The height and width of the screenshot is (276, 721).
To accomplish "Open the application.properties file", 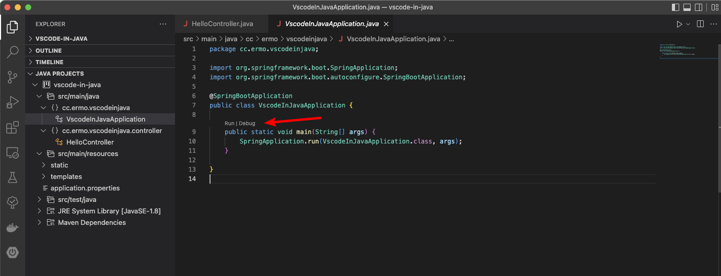I will (100, 188).
